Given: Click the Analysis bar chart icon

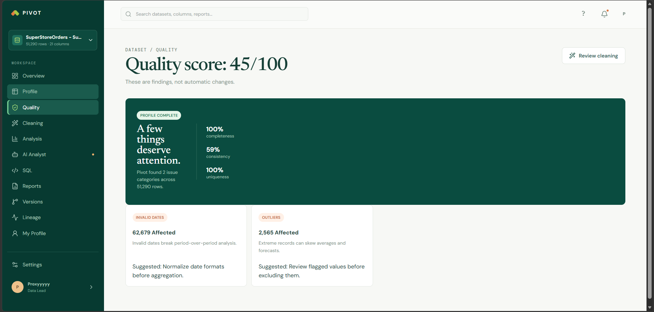Looking at the screenshot, I should pos(15,139).
